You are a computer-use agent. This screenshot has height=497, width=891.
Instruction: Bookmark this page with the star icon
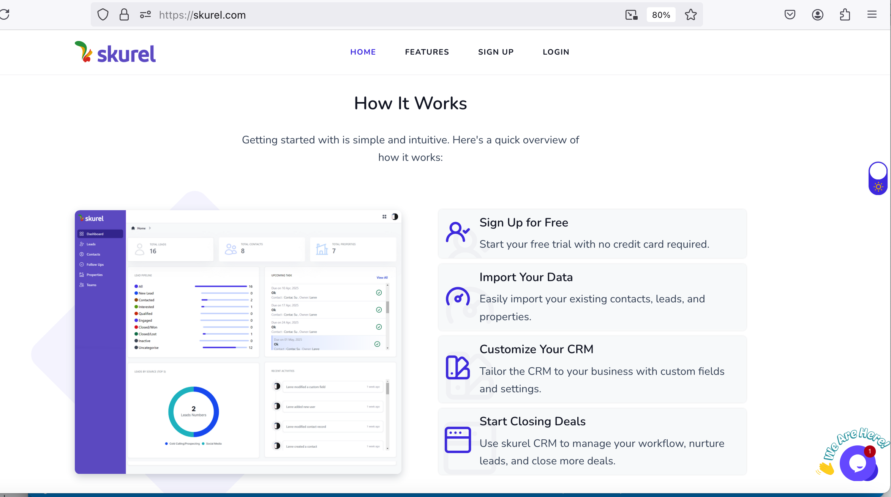pos(691,15)
